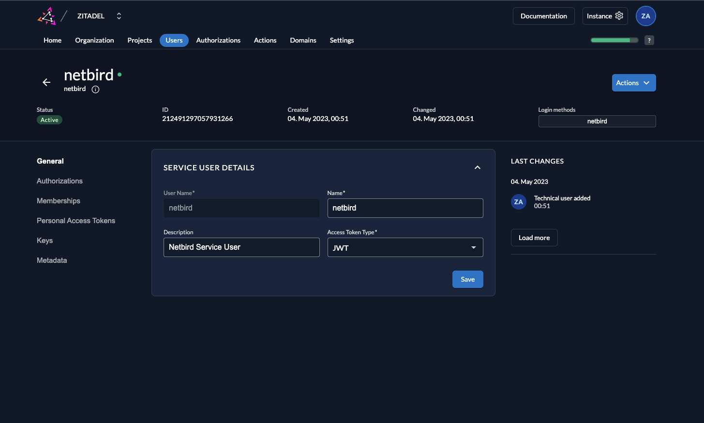Screen dimensions: 704x423
Task: Expand the blue Actions dropdown button
Action: tap(634, 83)
